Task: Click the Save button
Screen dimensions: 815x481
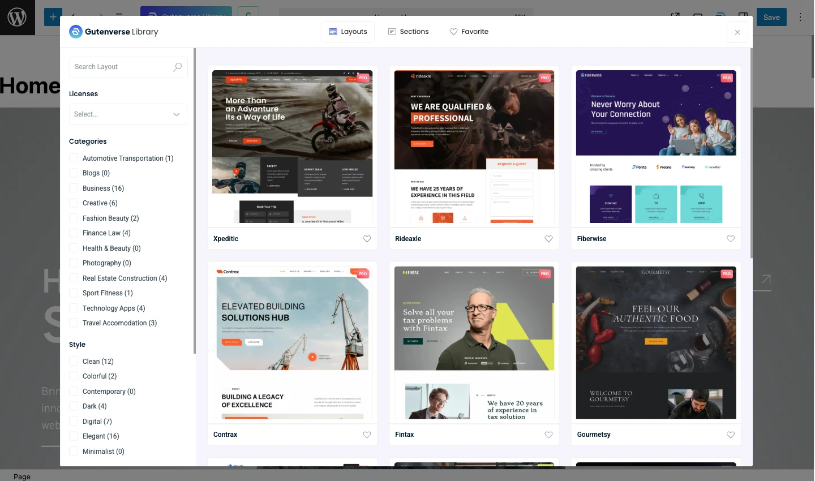Action: click(x=771, y=17)
